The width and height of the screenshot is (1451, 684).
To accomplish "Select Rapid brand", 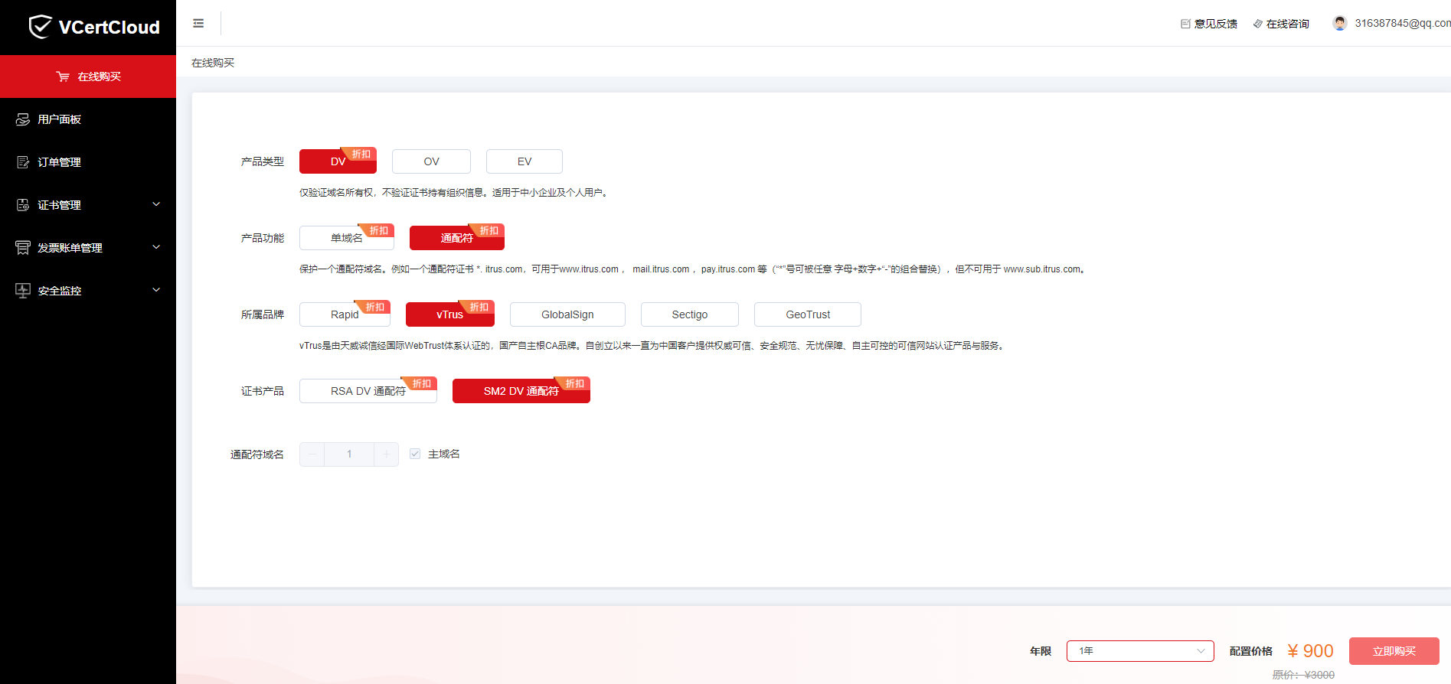I will tap(345, 314).
